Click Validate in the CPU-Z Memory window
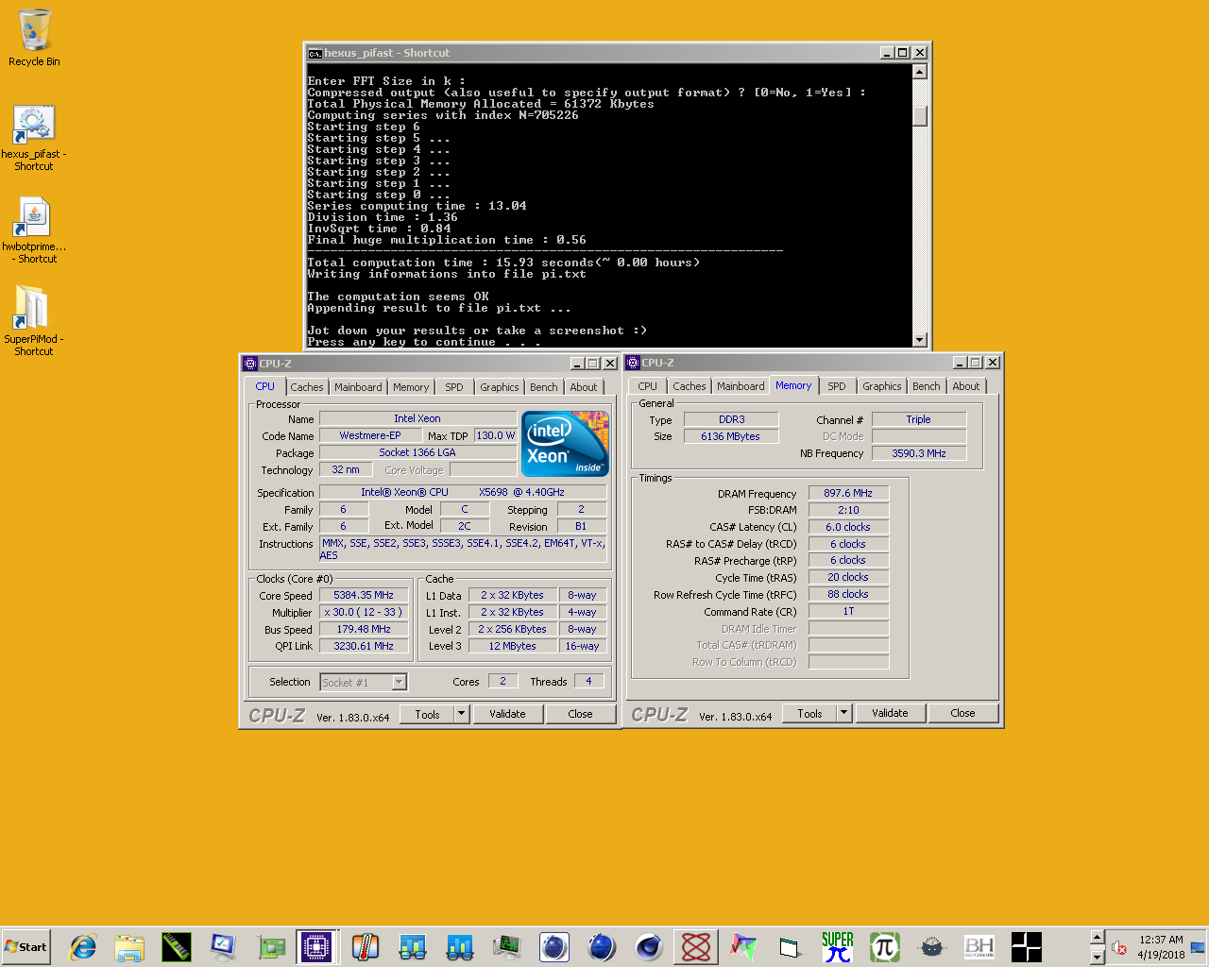Image resolution: width=1209 pixels, height=967 pixels. coord(890,713)
